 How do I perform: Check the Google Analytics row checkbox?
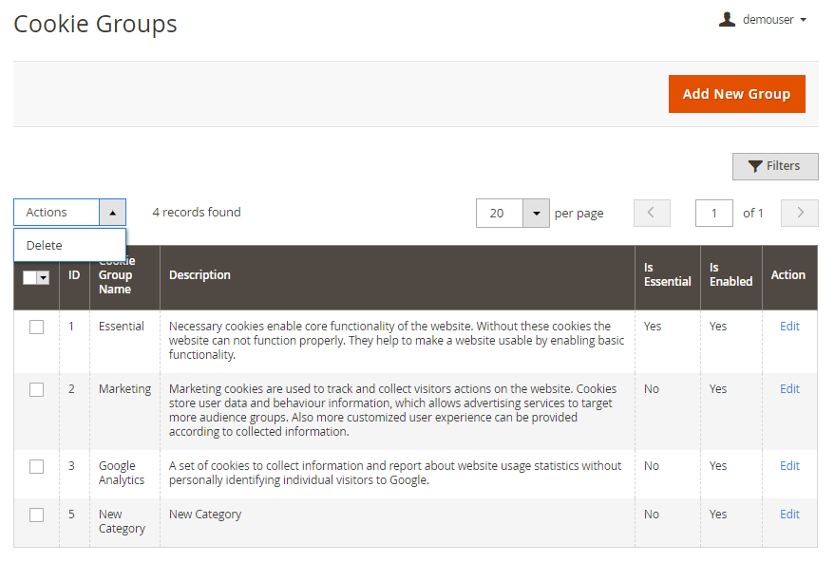[36, 466]
